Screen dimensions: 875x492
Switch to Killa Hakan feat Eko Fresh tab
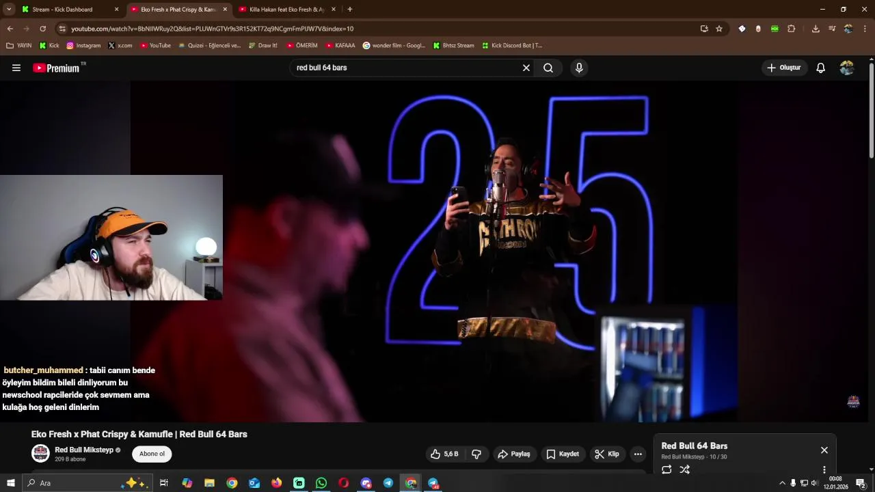point(287,10)
